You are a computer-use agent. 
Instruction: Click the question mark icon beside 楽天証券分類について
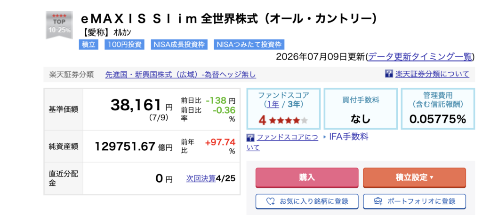(389, 74)
